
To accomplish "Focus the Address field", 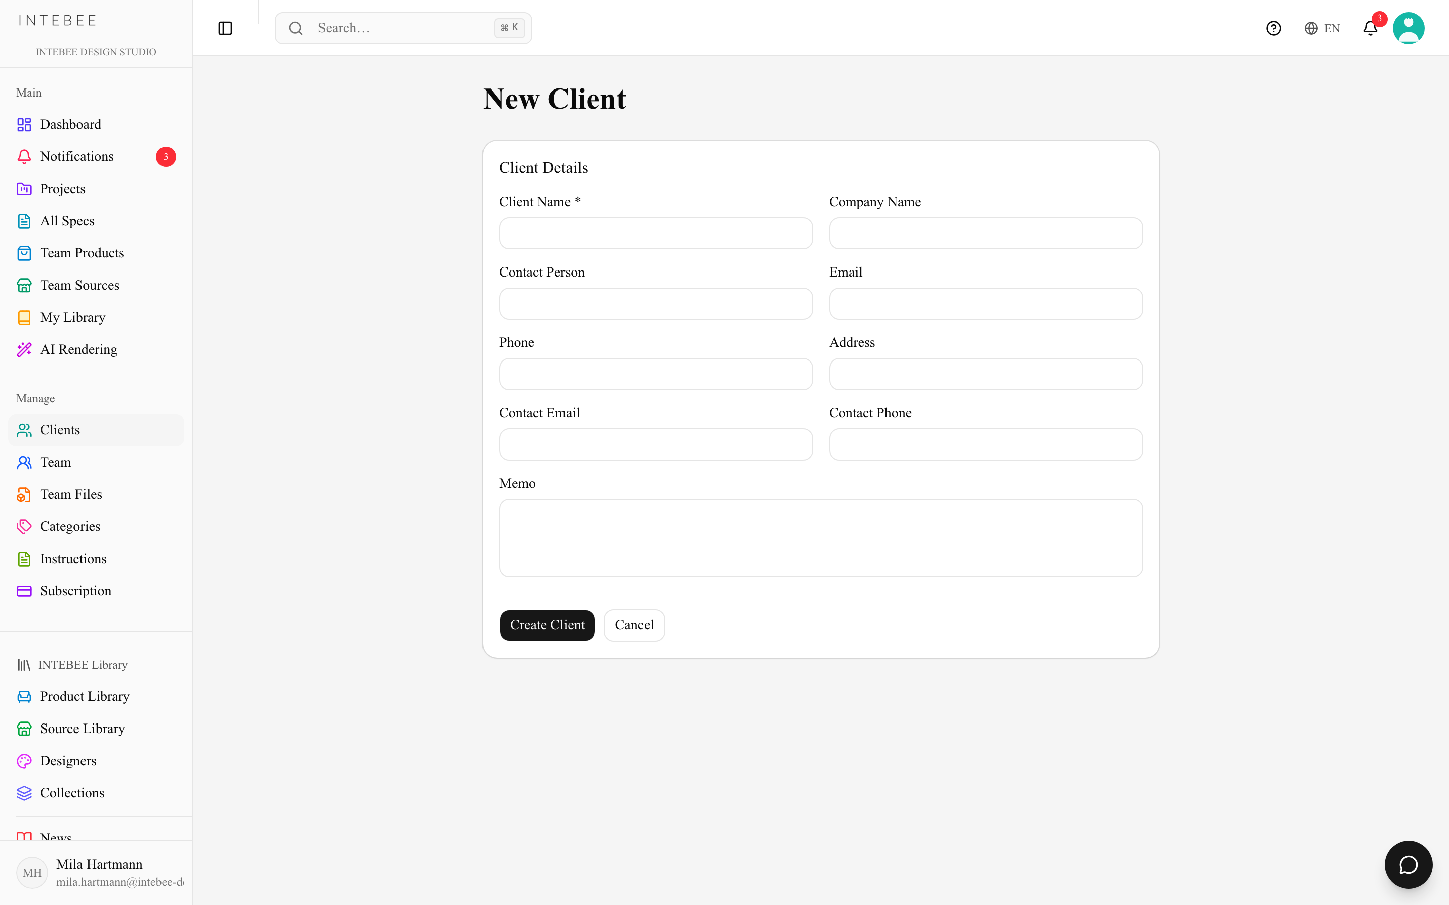I will pos(986,374).
